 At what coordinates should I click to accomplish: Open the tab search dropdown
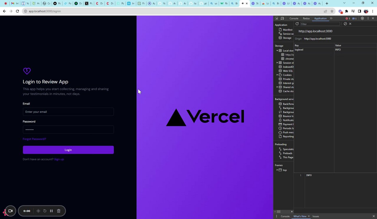coord(344,3)
